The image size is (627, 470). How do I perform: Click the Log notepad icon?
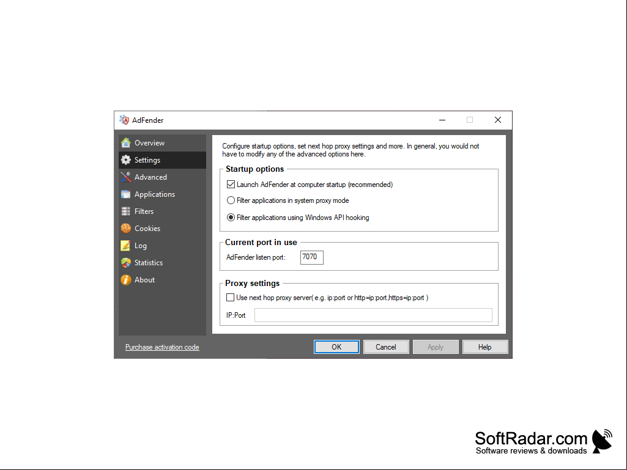coord(125,246)
